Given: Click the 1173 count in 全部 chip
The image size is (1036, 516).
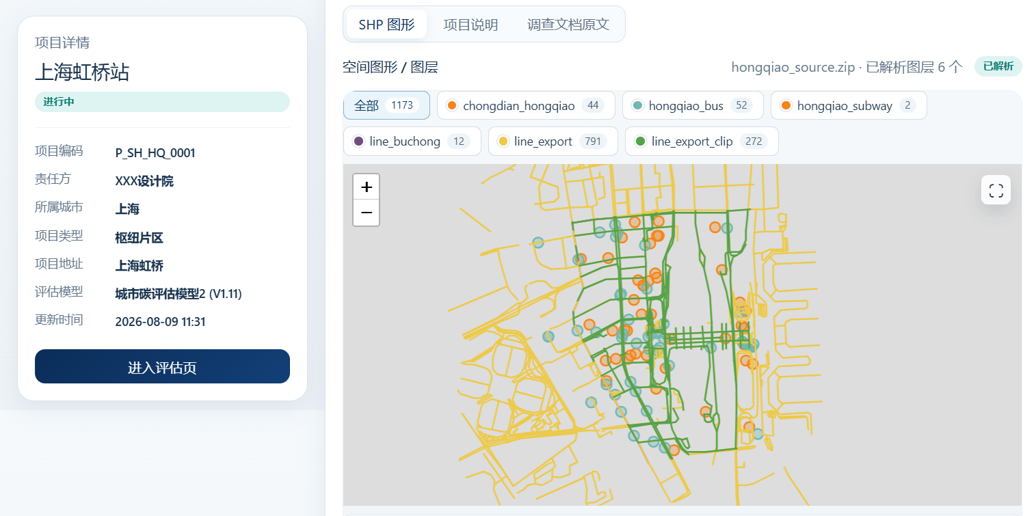Looking at the screenshot, I should pos(402,105).
